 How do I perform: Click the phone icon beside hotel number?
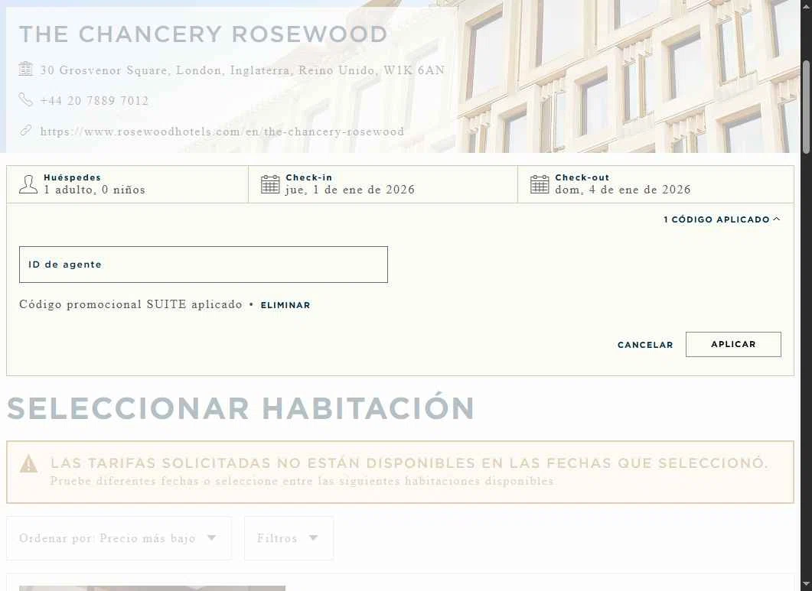click(x=26, y=99)
